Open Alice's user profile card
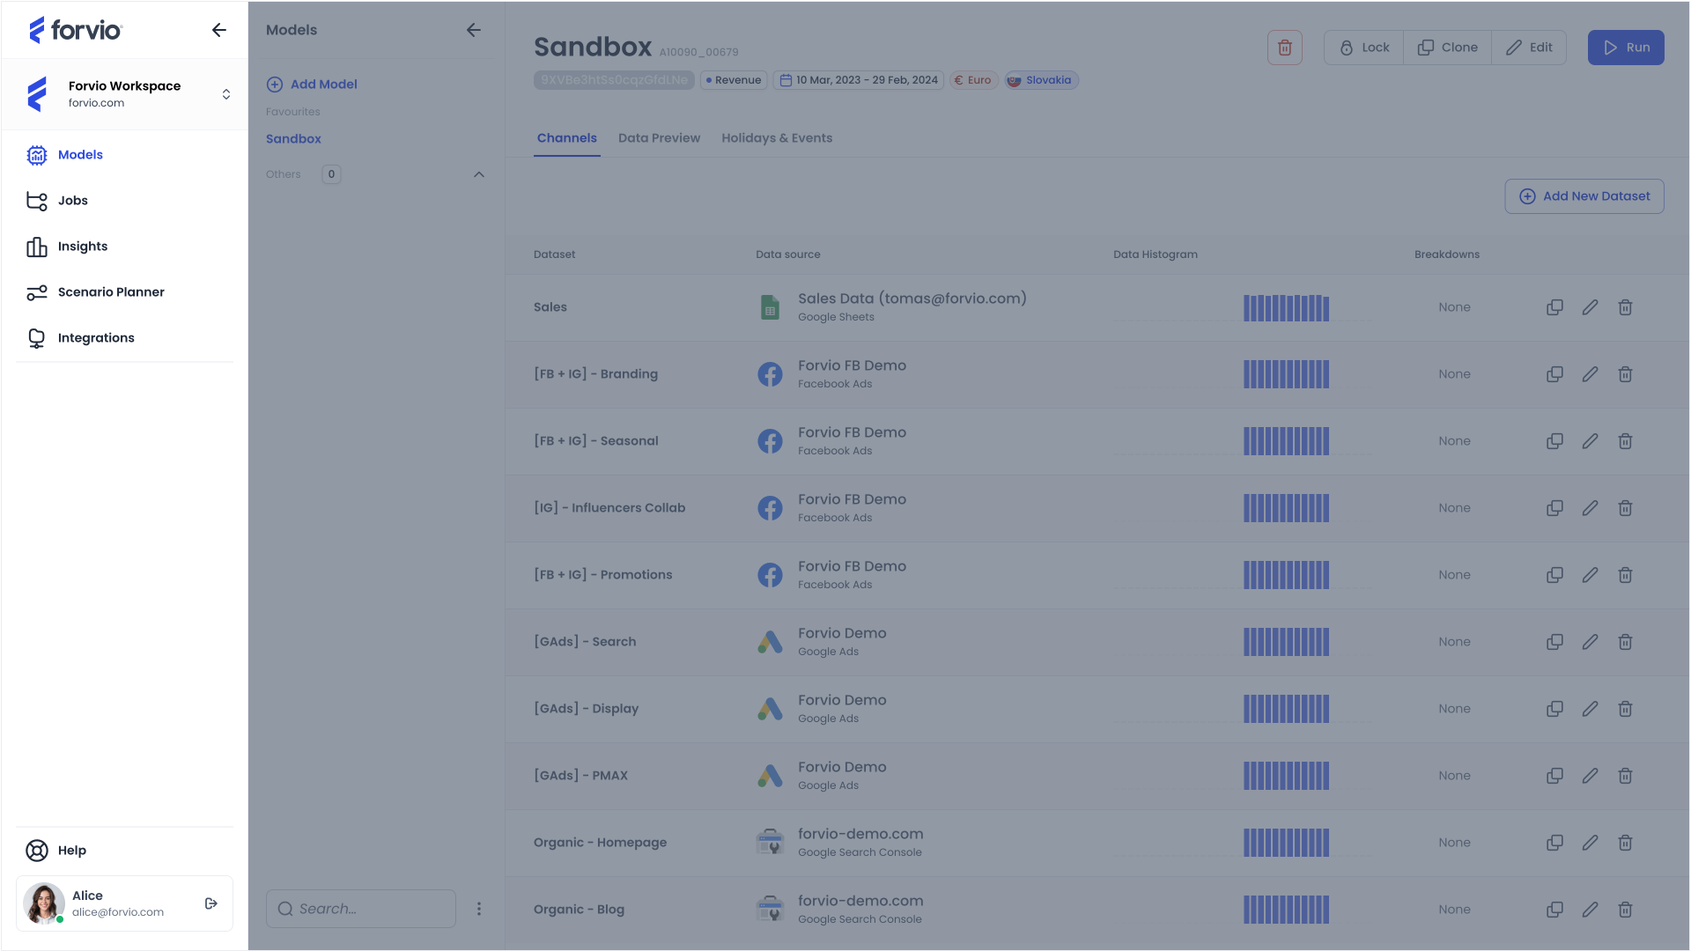The height and width of the screenshot is (951, 1691). coord(124,903)
